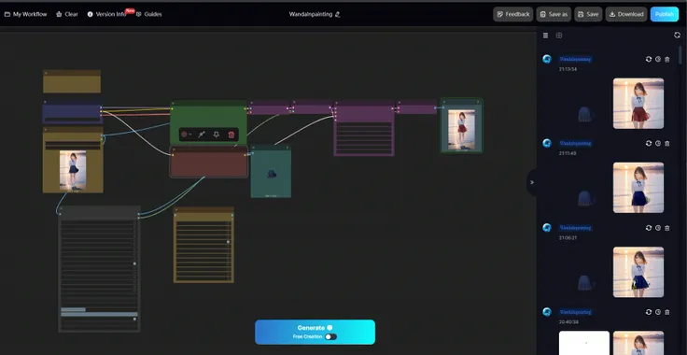Edit workflow title with pencil icon

[x=337, y=14]
